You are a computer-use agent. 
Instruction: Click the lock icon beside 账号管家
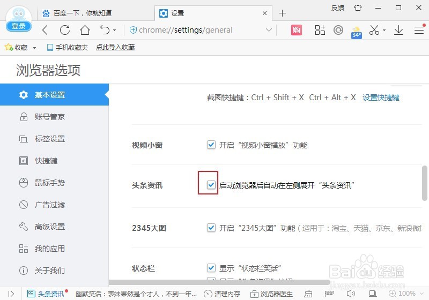pos(24,117)
